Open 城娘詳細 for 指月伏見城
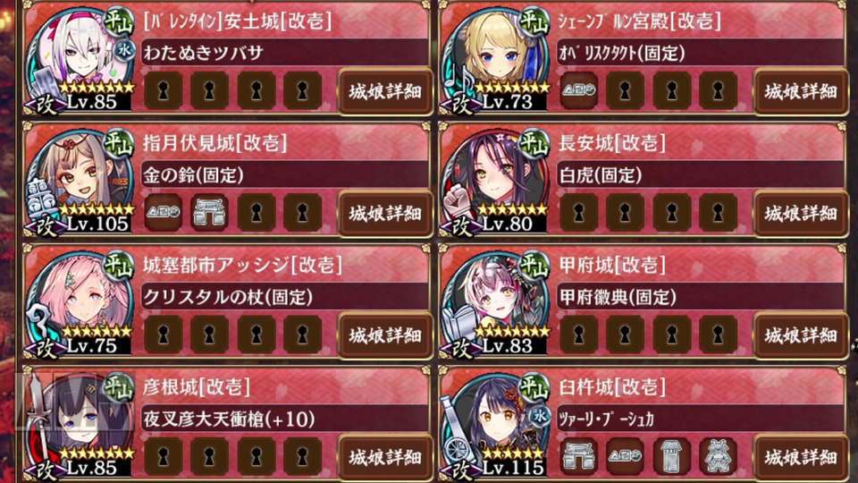This screenshot has width=858, height=483. tap(384, 213)
